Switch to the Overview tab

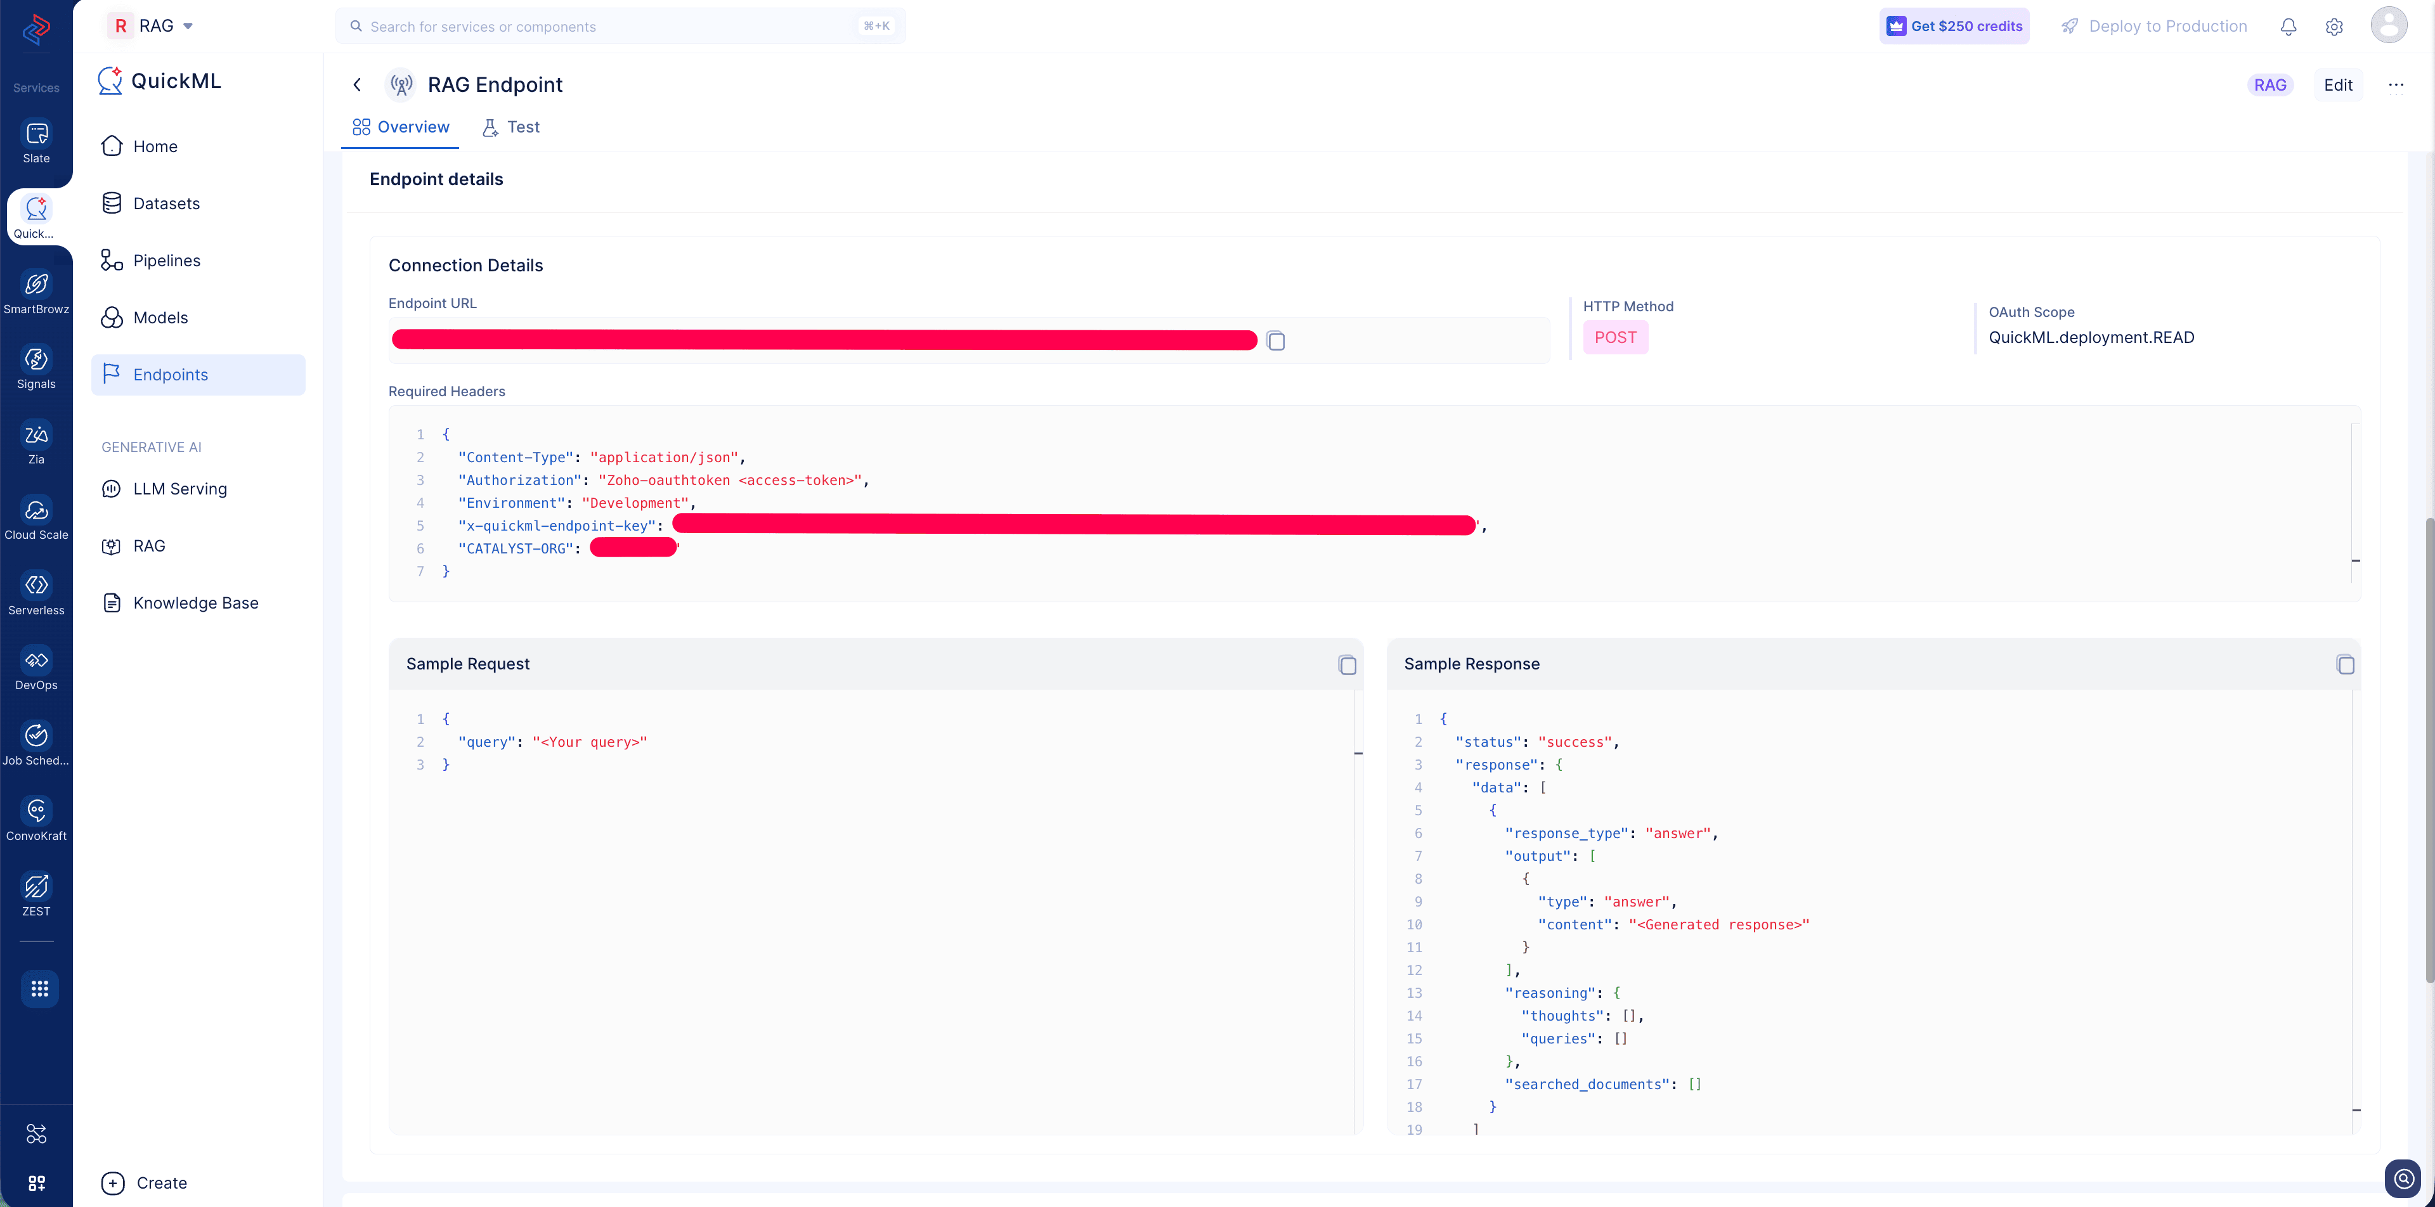click(x=401, y=127)
